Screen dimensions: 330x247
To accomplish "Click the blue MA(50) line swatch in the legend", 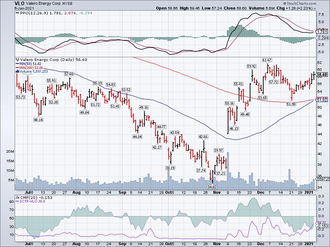I will [18, 64].
